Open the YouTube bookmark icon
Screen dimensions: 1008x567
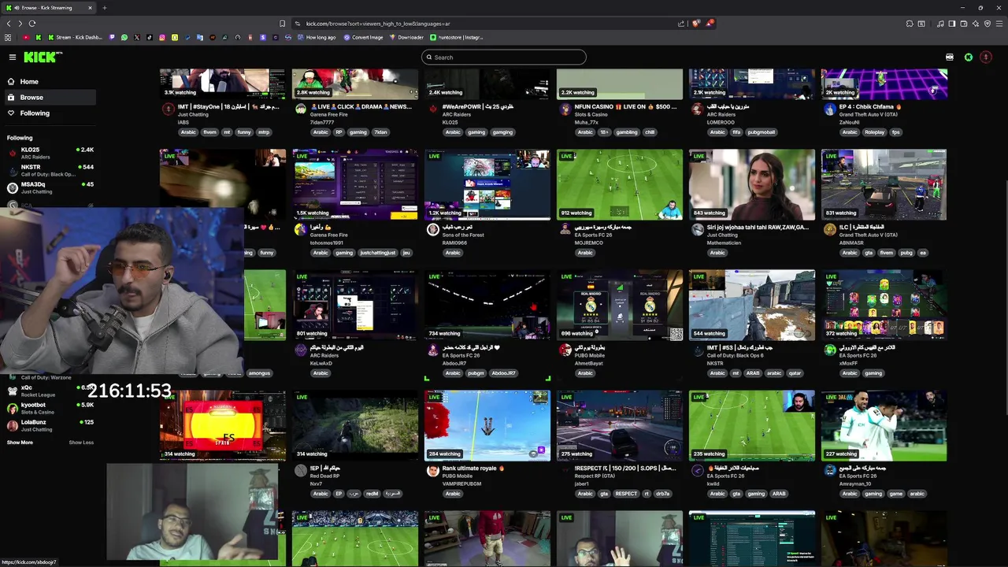point(26,37)
